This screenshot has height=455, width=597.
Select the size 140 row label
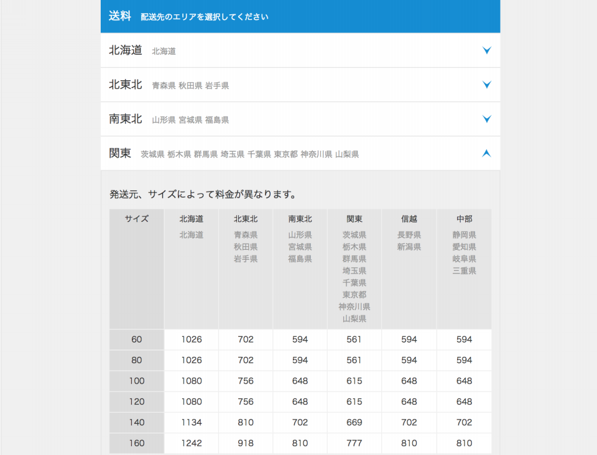click(x=137, y=422)
